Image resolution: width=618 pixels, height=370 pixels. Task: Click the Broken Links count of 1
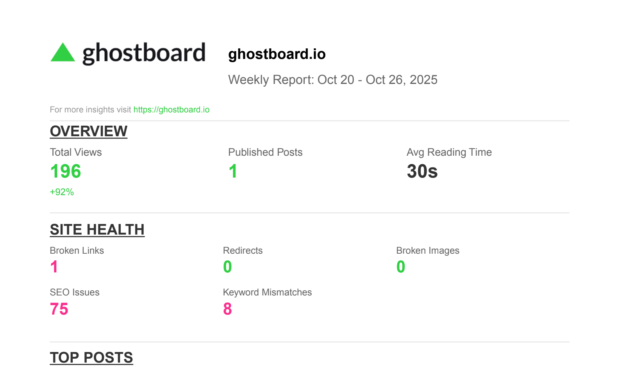click(x=54, y=267)
